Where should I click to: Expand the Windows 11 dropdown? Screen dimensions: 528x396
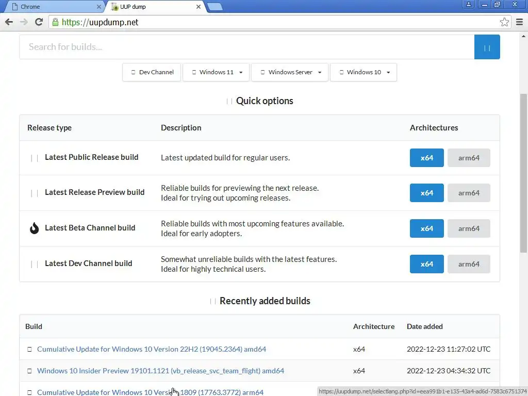[216, 72]
